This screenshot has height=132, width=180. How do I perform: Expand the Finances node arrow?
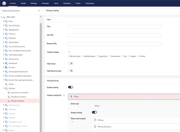(x=4, y=34)
